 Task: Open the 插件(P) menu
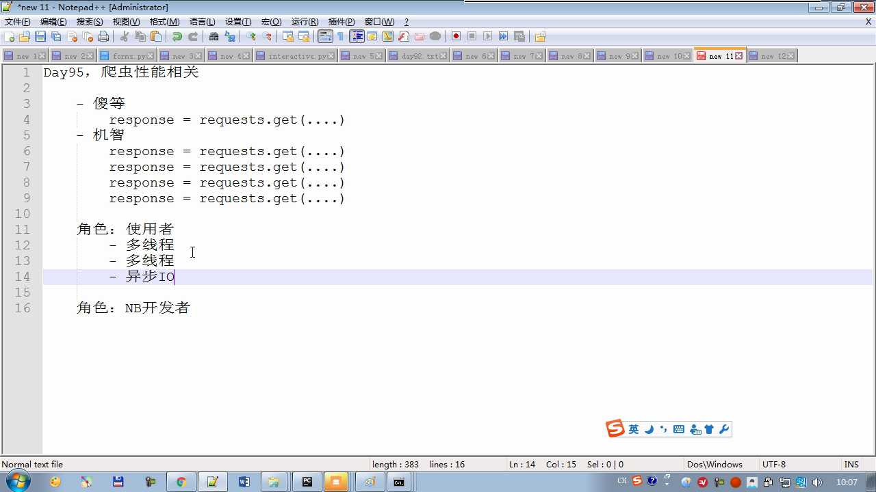tap(342, 22)
